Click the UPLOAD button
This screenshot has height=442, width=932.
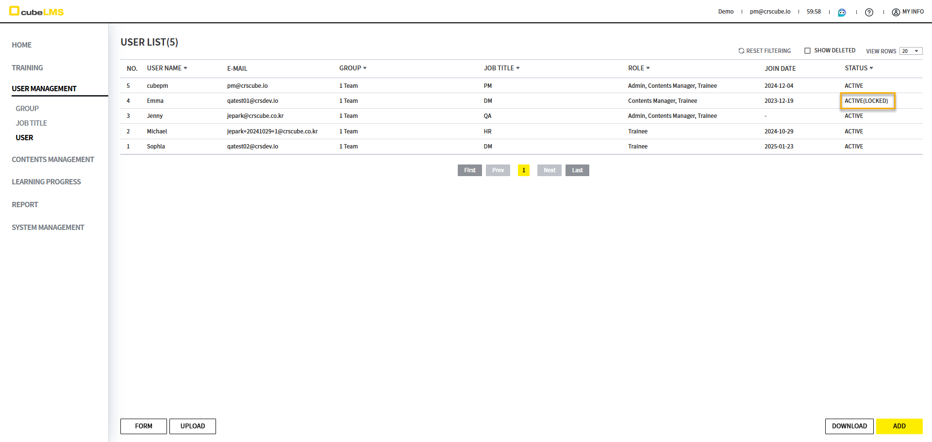point(193,426)
